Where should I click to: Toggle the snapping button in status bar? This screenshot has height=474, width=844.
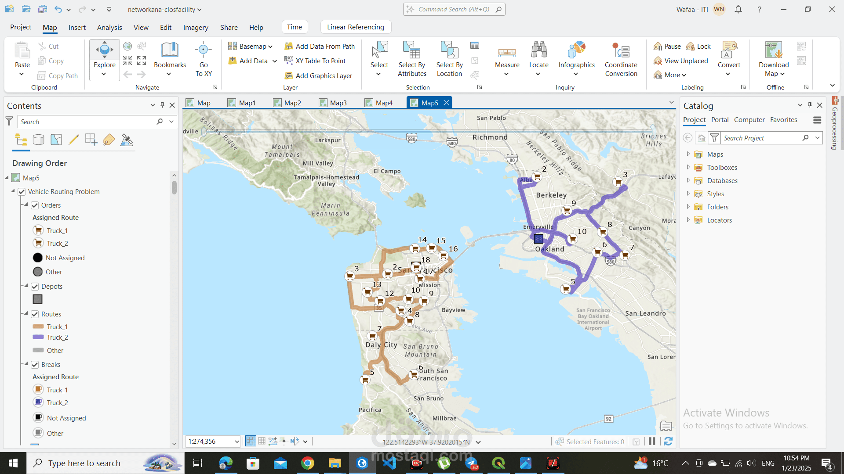[251, 442]
